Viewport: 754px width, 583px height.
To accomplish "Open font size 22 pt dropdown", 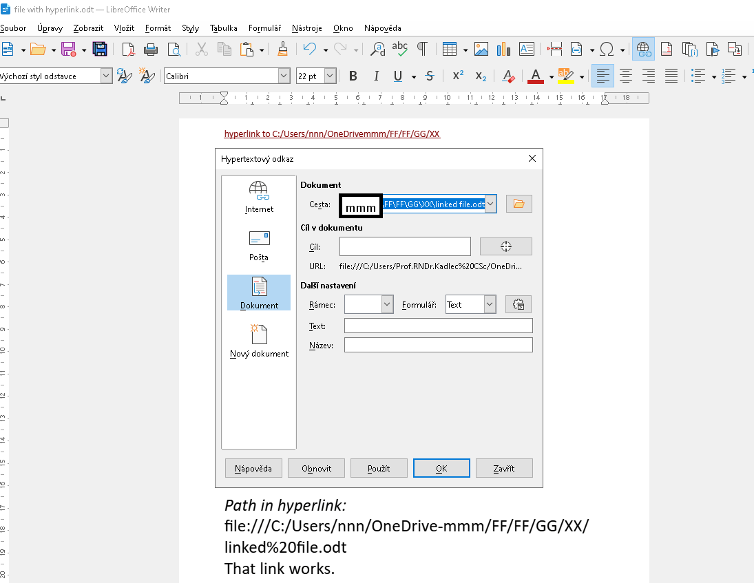I will [330, 76].
